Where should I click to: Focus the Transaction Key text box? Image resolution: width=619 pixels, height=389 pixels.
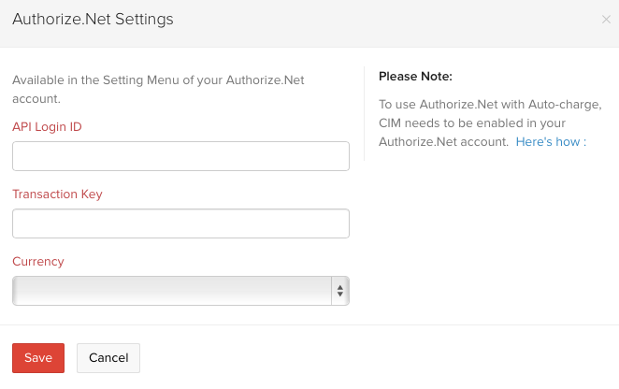click(x=180, y=223)
